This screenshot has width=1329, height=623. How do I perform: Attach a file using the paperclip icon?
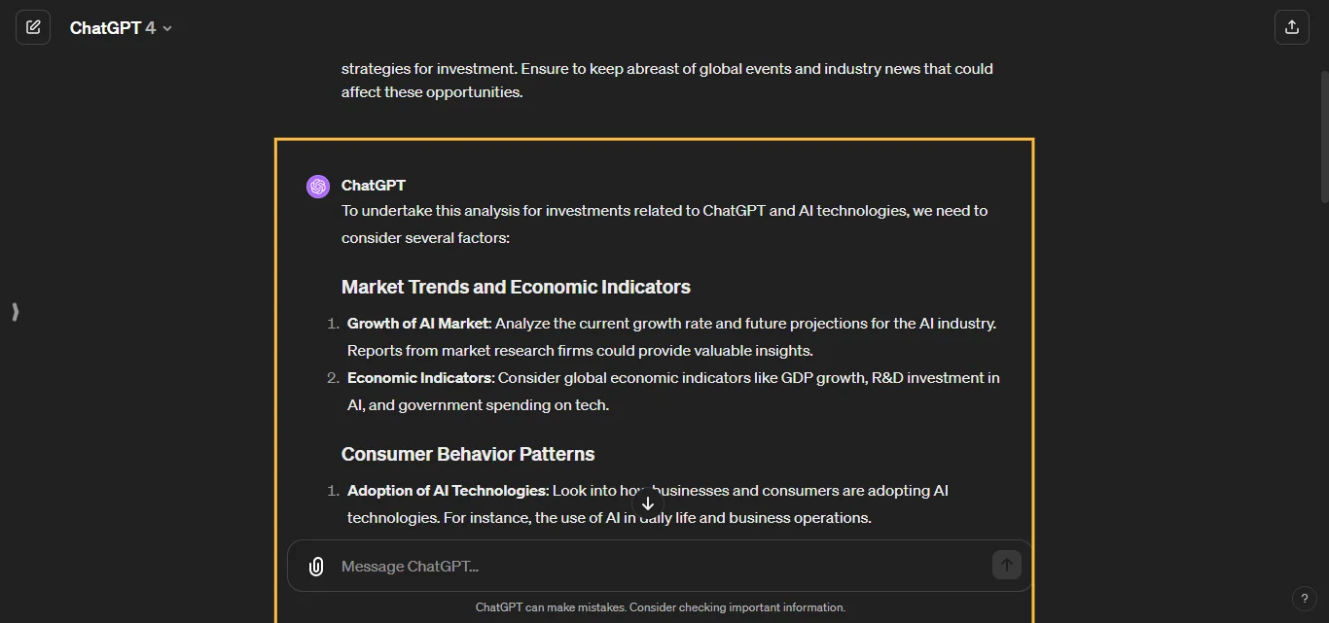point(316,566)
